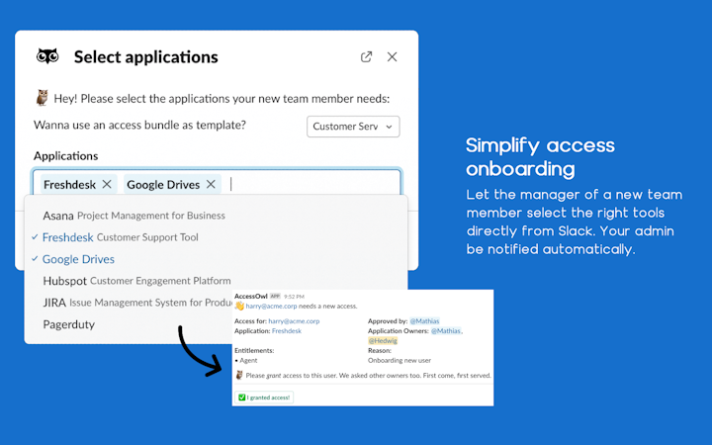Focus the Applications multi-select input field

(217, 182)
